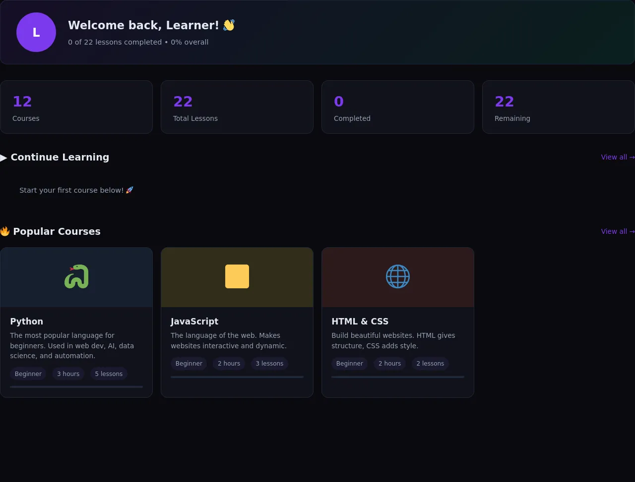The width and height of the screenshot is (635, 482).
Task: Click the 2 hours tag on JavaScript
Action: click(229, 364)
